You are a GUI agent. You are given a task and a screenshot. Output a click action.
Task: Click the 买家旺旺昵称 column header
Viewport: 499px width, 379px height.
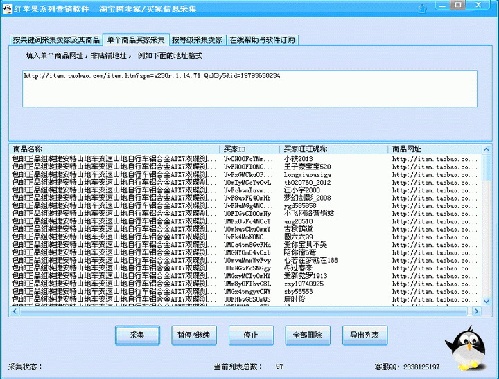[333, 149]
